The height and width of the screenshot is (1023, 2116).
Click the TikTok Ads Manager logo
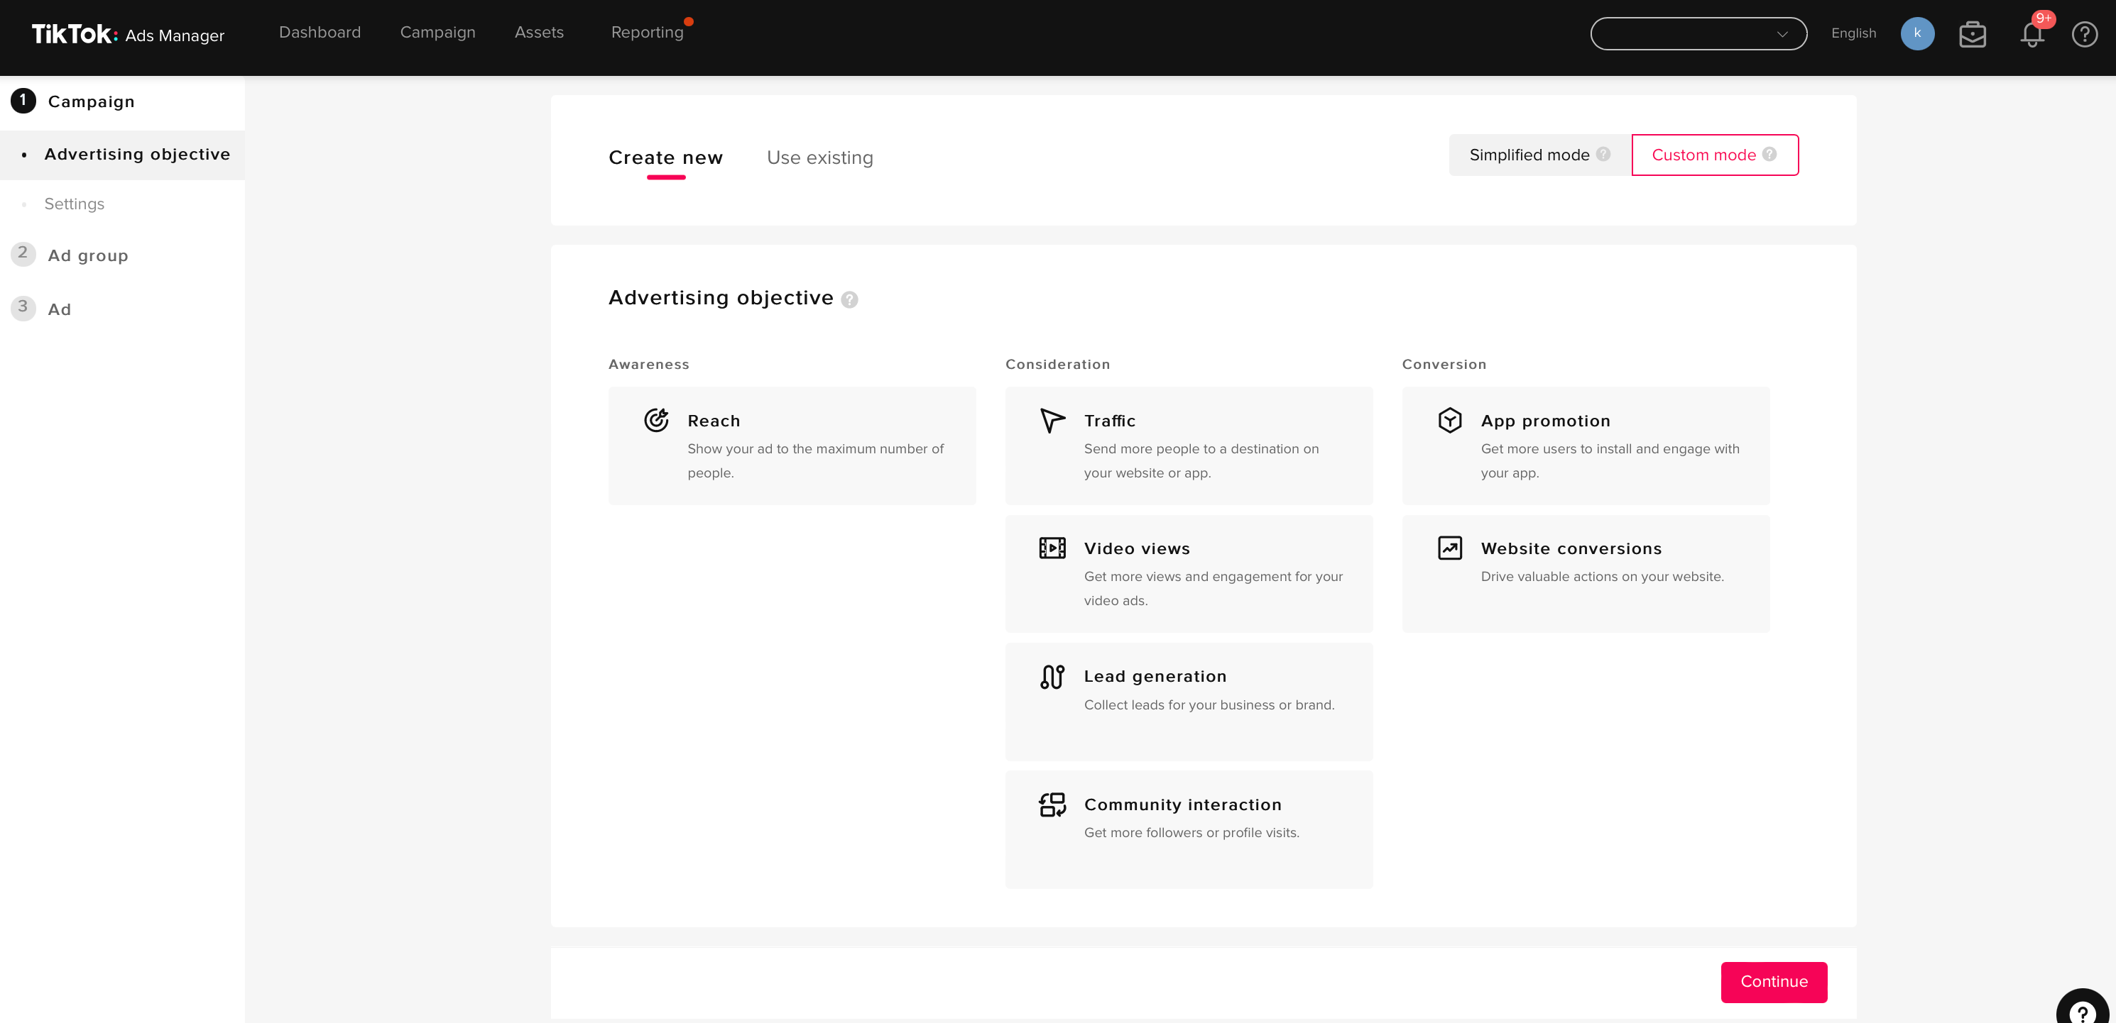(x=127, y=33)
